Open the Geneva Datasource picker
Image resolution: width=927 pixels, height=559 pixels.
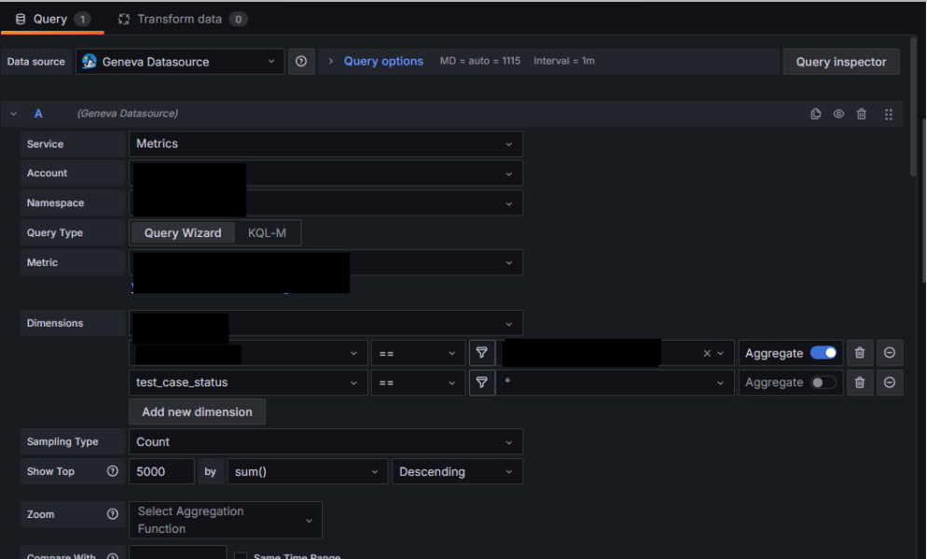pyautogui.click(x=180, y=62)
